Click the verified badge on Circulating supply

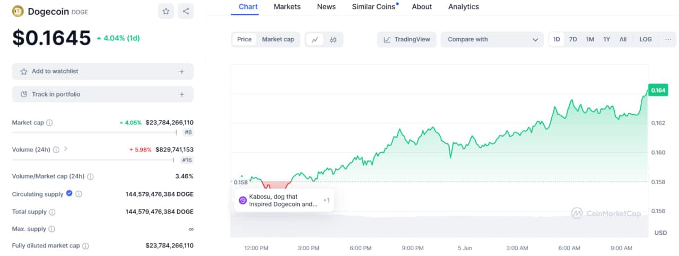point(69,194)
